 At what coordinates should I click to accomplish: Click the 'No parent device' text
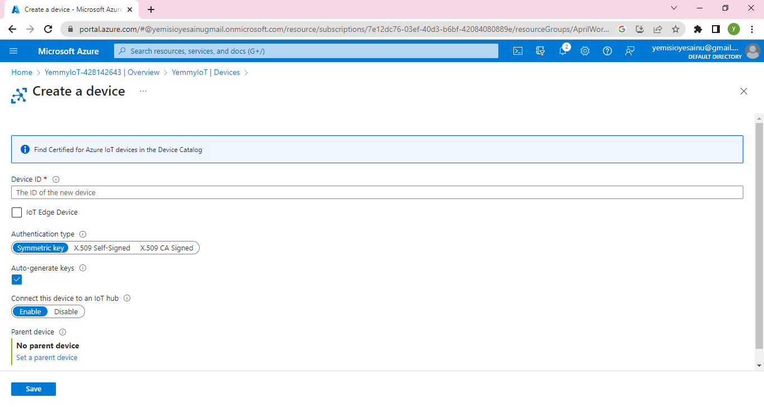click(48, 346)
